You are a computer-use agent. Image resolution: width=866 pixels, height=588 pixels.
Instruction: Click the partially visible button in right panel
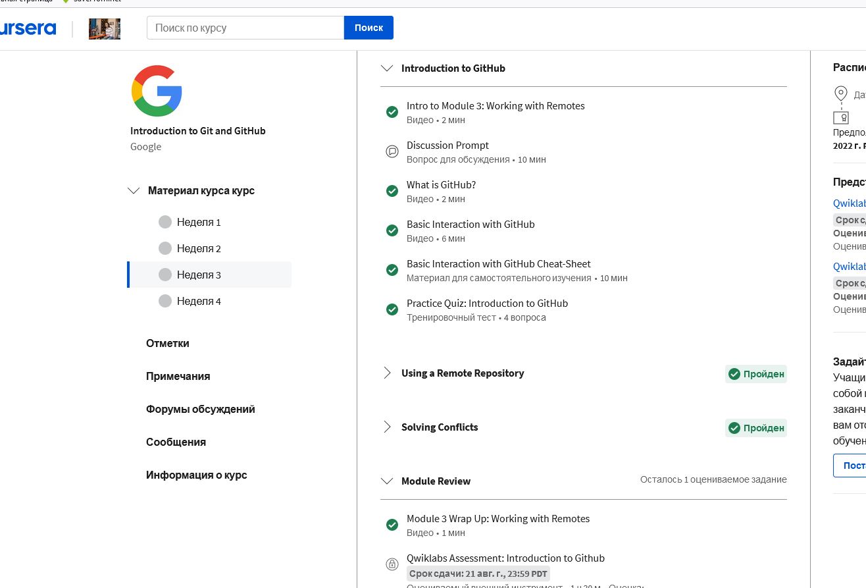tap(850, 465)
